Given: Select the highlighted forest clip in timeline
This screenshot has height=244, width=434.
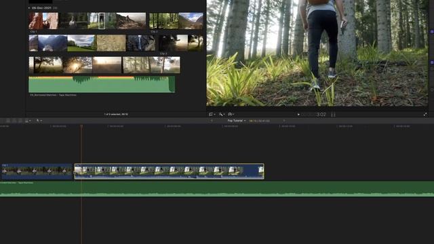Looking at the screenshot, I should (169, 171).
